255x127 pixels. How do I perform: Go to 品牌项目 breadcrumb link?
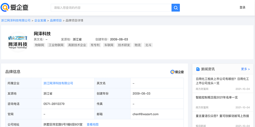click(56, 21)
